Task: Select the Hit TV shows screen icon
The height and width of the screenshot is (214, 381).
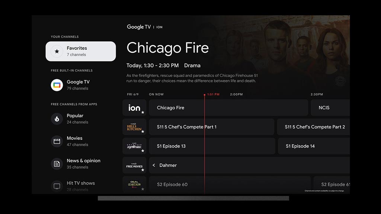Action: (x=57, y=186)
